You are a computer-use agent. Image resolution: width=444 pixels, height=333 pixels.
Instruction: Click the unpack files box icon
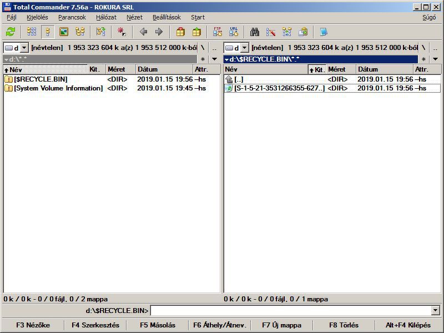coord(196,32)
